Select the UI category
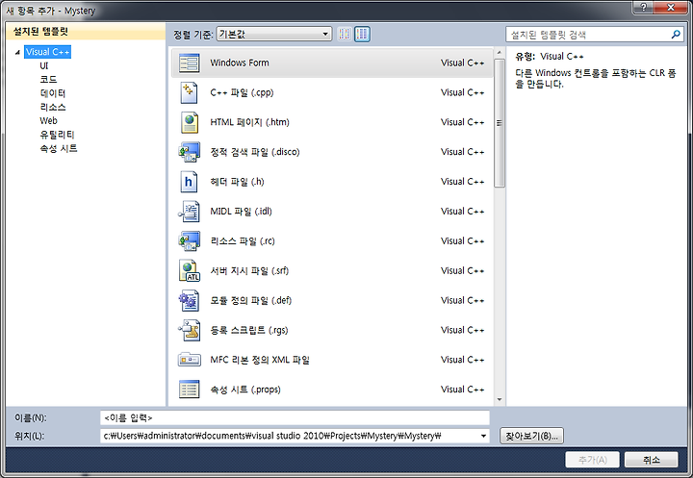Viewport: 693px width, 478px height. pyautogui.click(x=43, y=65)
